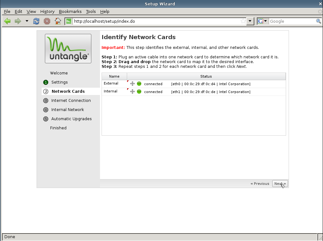Open the Tools menu
This screenshot has height=241, width=323.
91,12
